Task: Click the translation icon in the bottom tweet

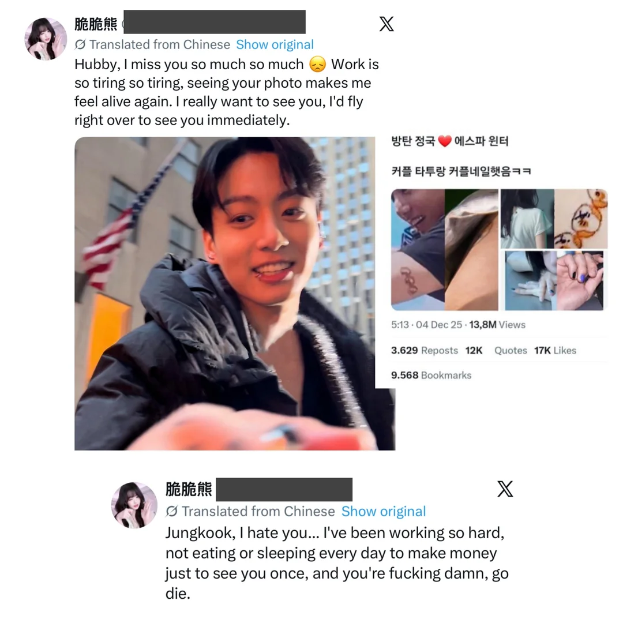Action: coord(172,511)
